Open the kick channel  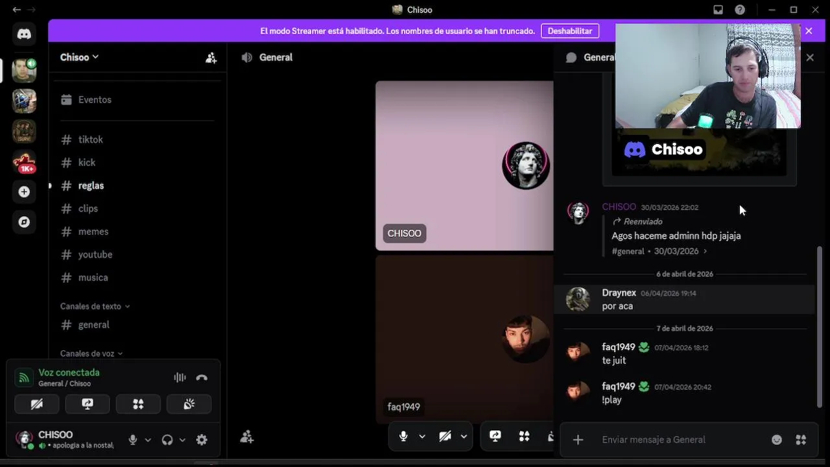point(137,163)
